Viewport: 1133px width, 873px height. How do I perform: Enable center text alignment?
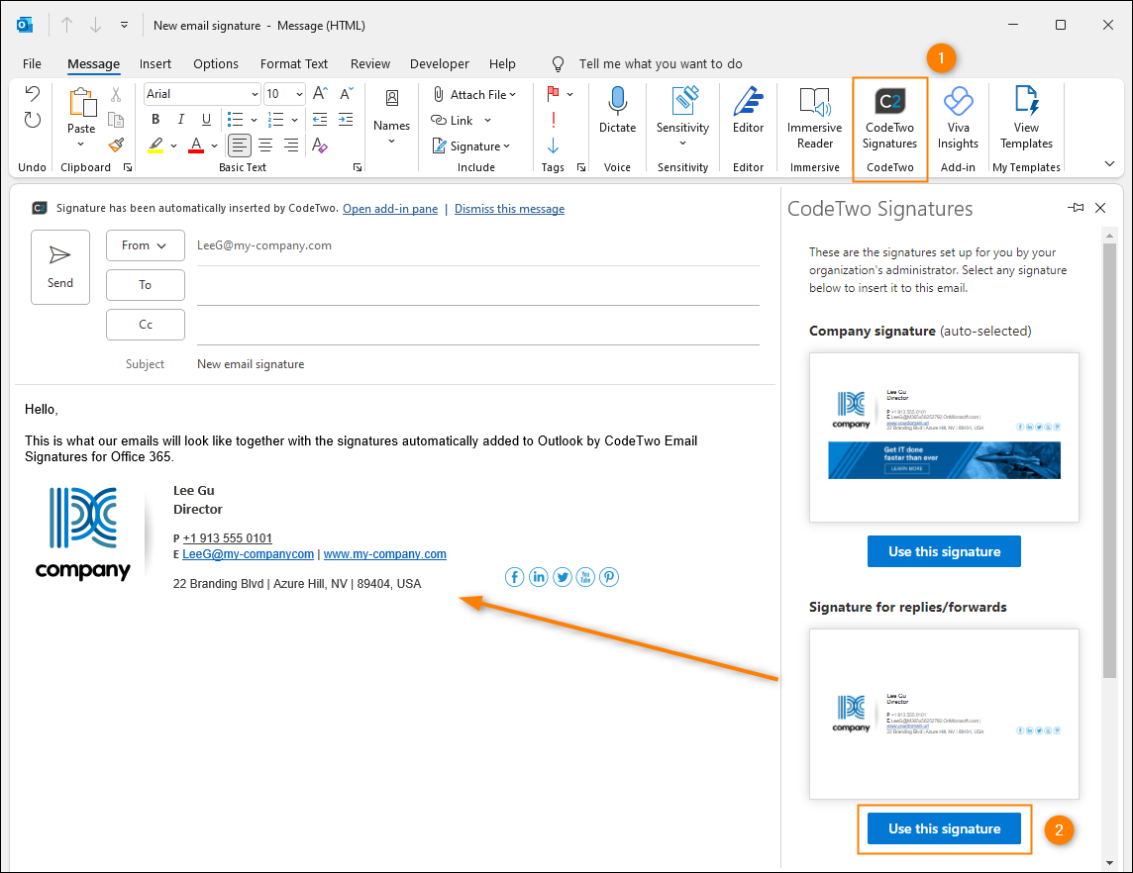pos(263,145)
